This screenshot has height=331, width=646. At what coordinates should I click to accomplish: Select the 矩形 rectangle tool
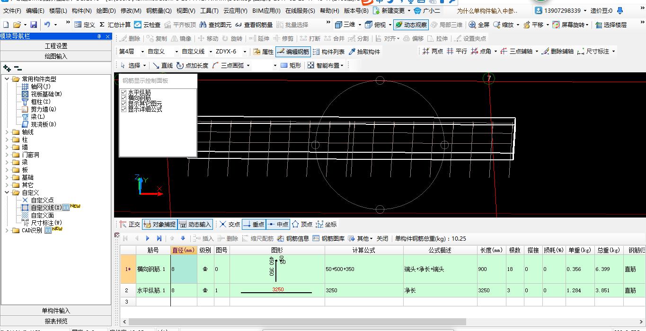click(x=291, y=65)
